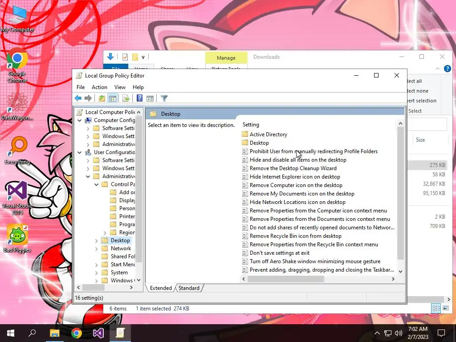
Task: Click tree pane scroll up arrow
Action: [x=139, y=112]
